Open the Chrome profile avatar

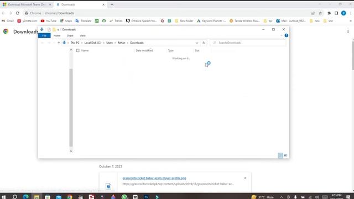343,13
